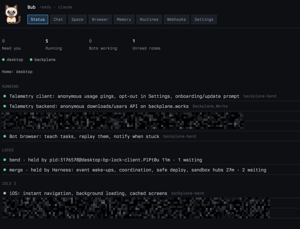
Task: Click the 'Need you' counter
Action: 11,45
